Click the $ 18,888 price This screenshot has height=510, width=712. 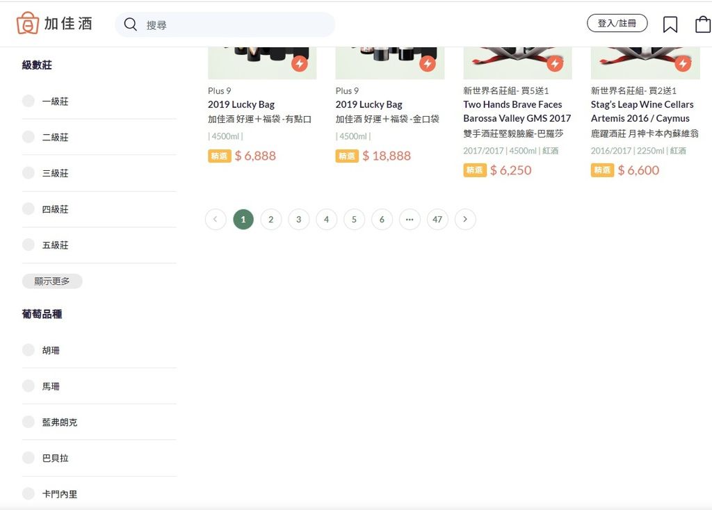[x=387, y=156]
